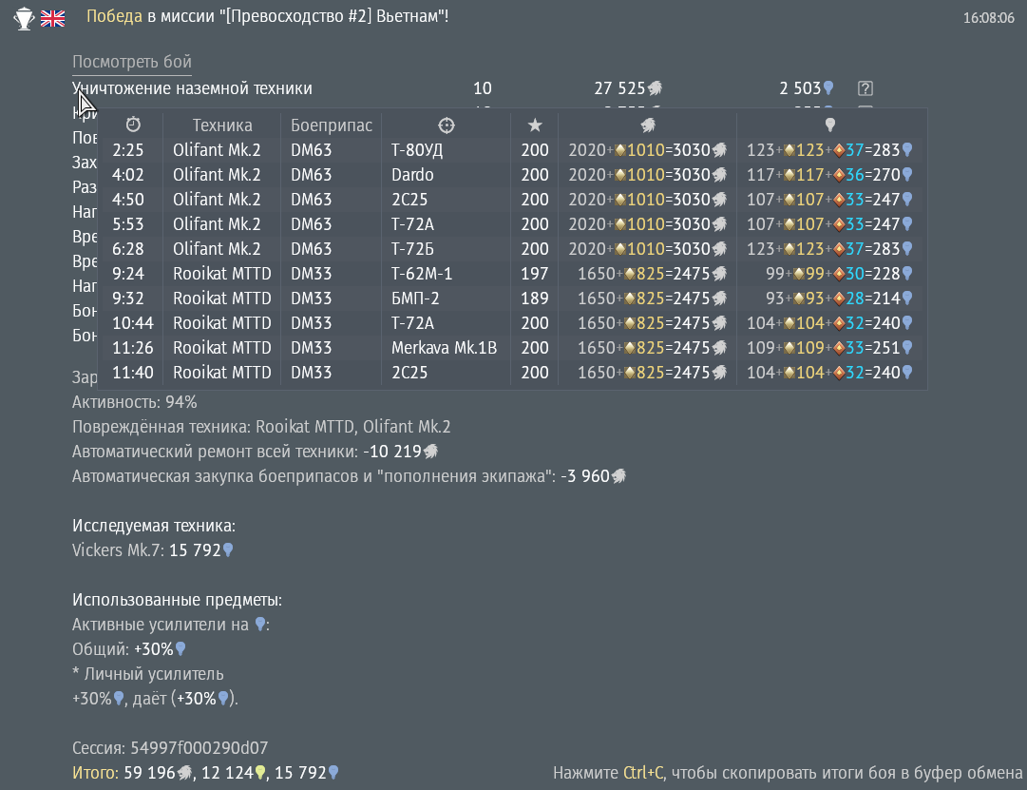
Task: Click the silver lion icon after 59 196
Action: pos(184,773)
